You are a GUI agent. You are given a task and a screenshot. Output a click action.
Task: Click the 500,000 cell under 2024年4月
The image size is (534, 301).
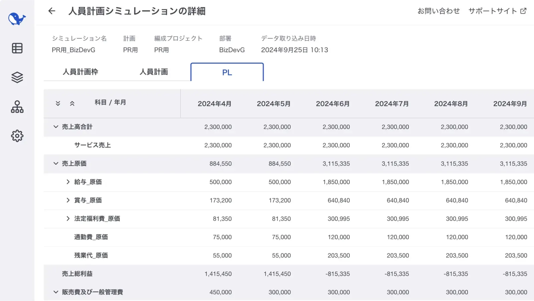tap(221, 182)
